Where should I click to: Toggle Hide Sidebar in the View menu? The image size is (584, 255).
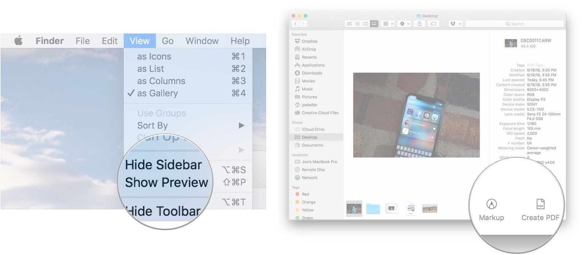tap(163, 165)
